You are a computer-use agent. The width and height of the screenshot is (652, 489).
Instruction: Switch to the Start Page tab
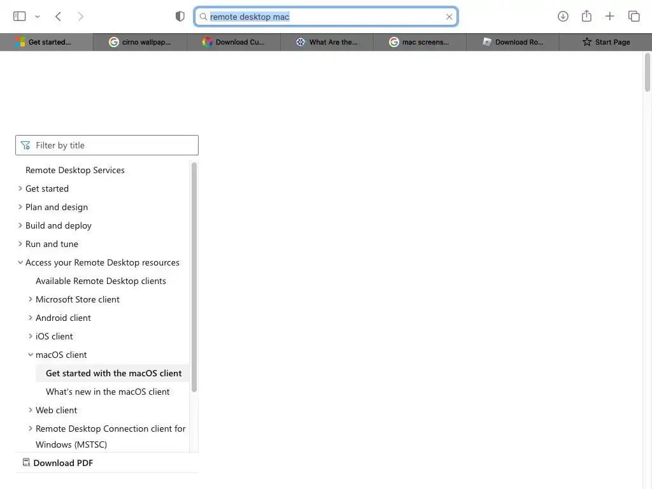click(606, 42)
